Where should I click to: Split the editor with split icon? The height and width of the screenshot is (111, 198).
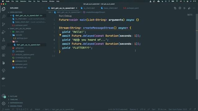pyautogui.click(x=180, y=8)
